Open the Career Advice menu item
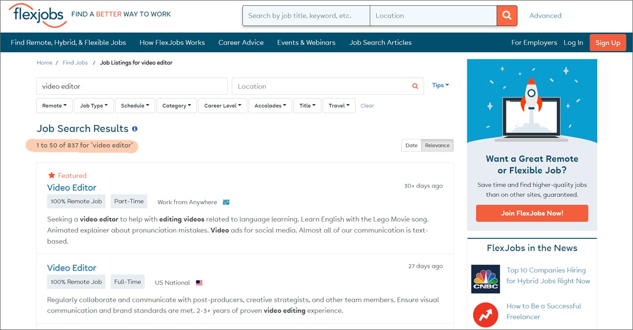This screenshot has height=330, width=633. (x=241, y=43)
